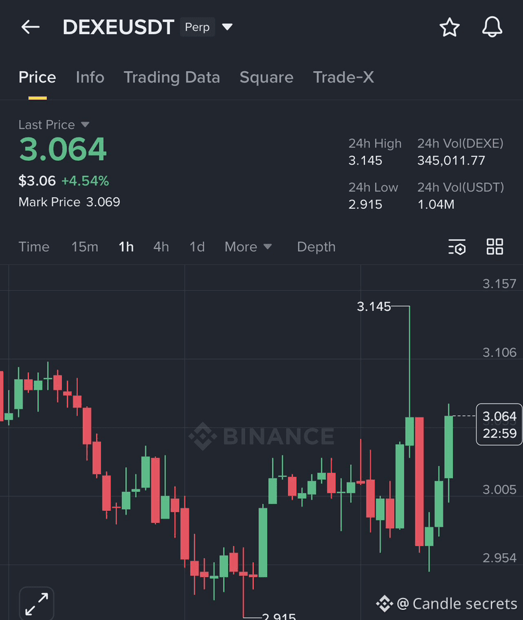523x620 pixels.
Task: Tap the current price tag 3.064 22:59
Action: click(x=499, y=424)
